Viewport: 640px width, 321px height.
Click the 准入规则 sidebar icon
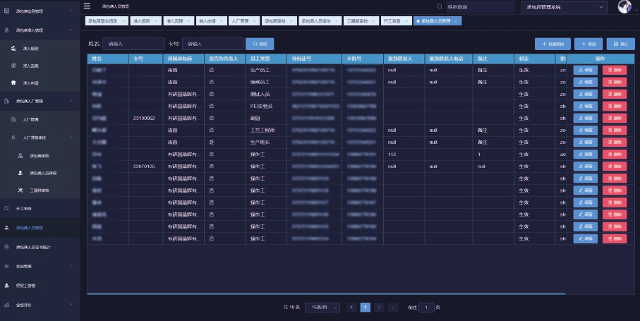pyautogui.click(x=14, y=49)
